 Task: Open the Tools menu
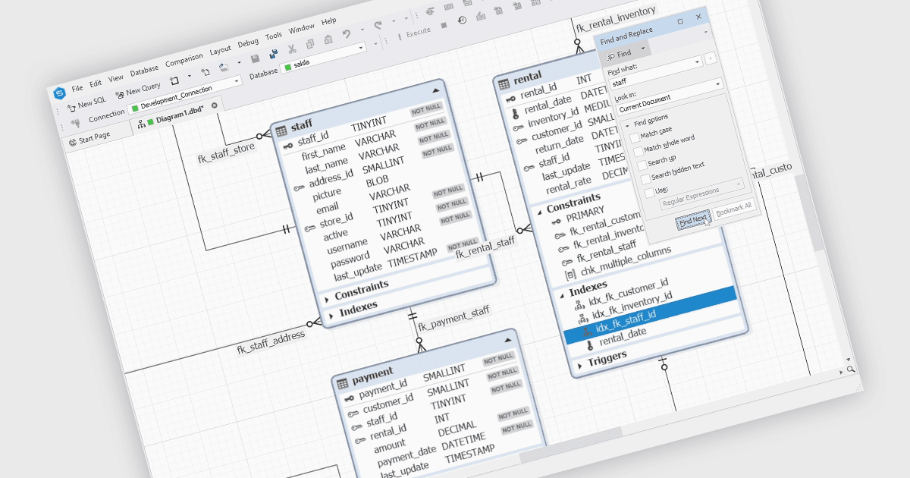coord(274,36)
